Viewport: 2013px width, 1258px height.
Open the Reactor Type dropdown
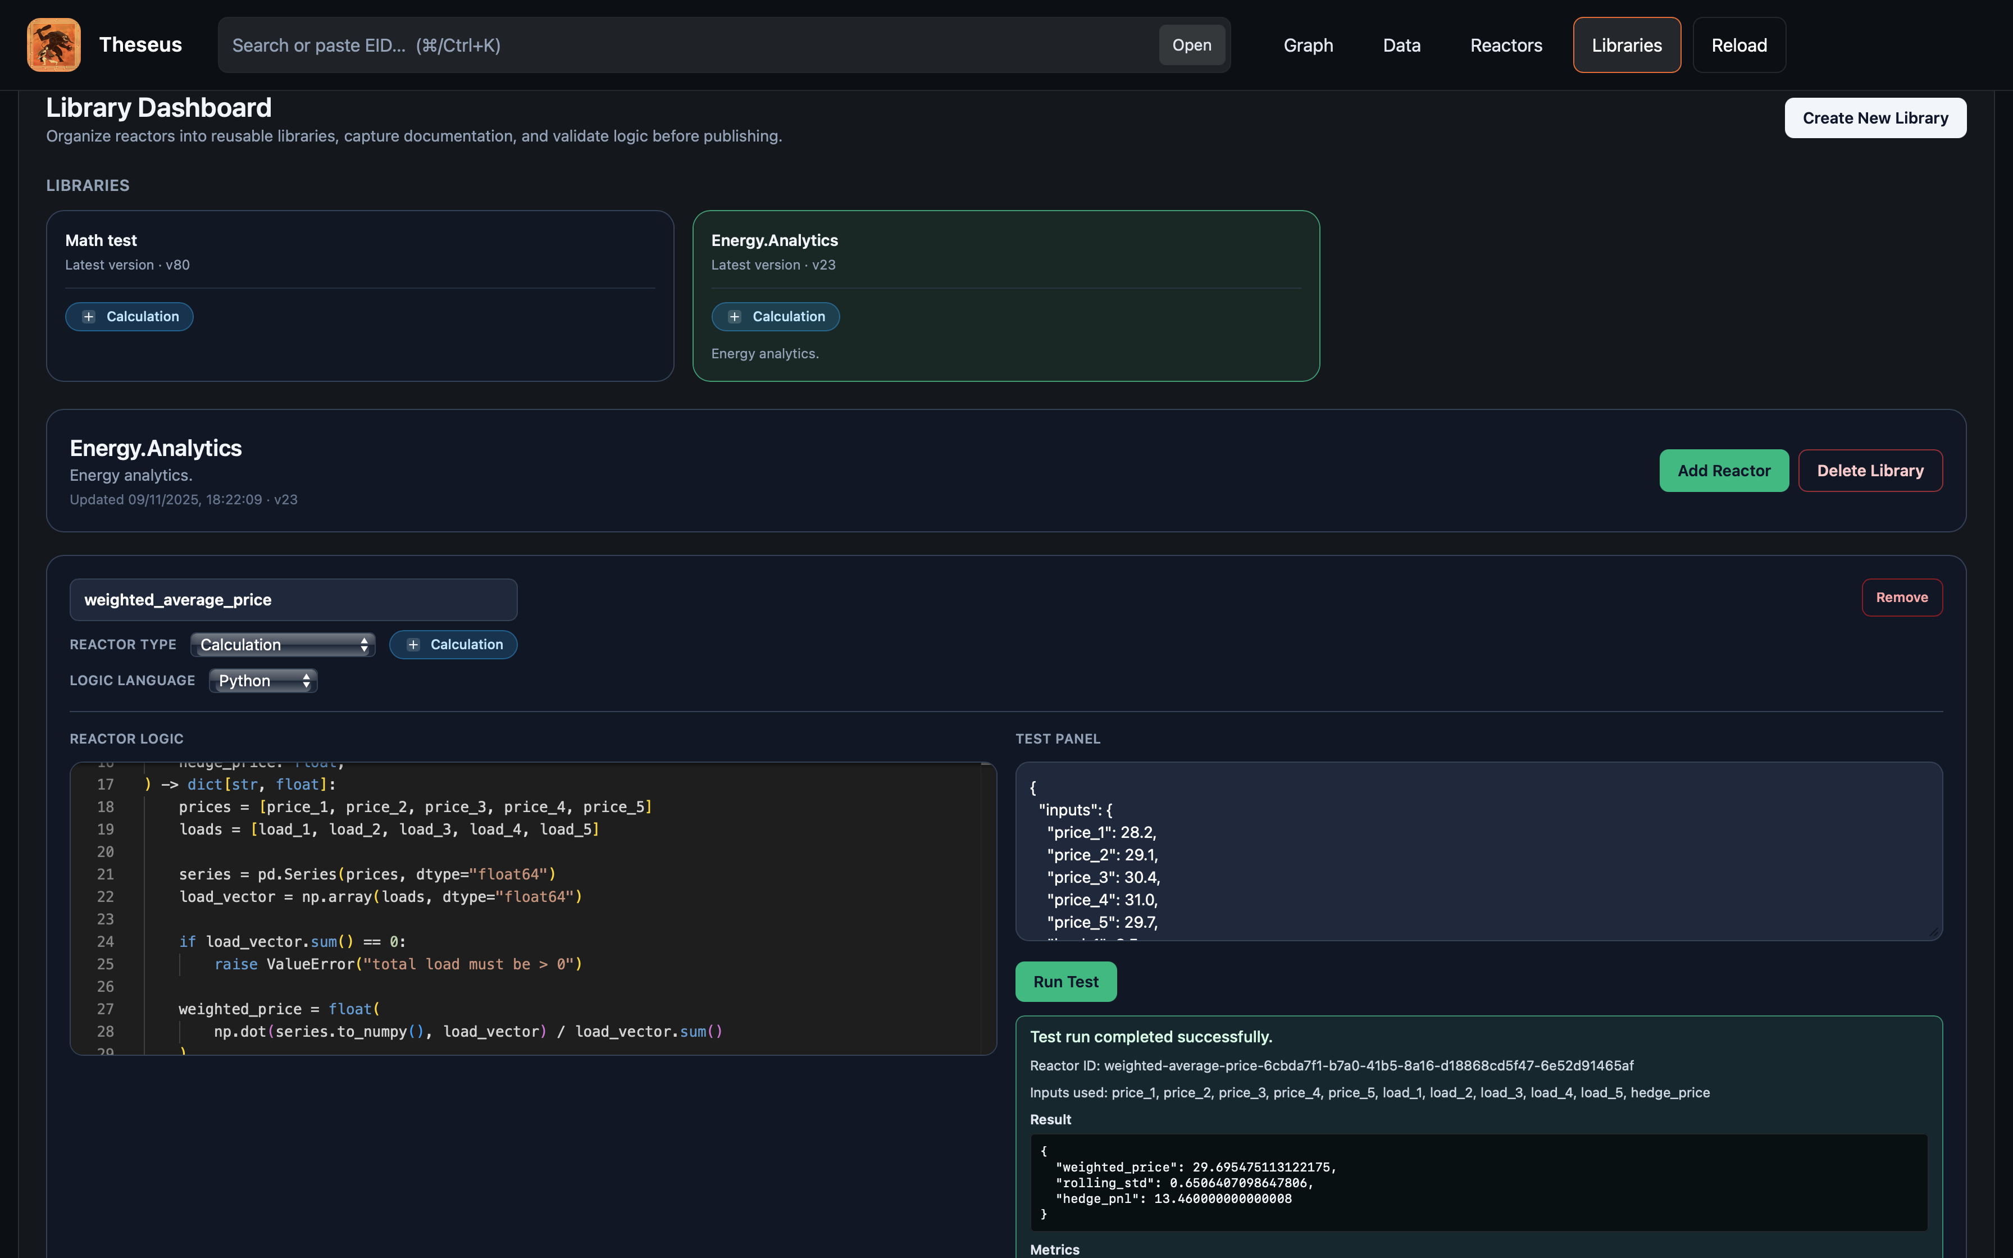(x=283, y=645)
